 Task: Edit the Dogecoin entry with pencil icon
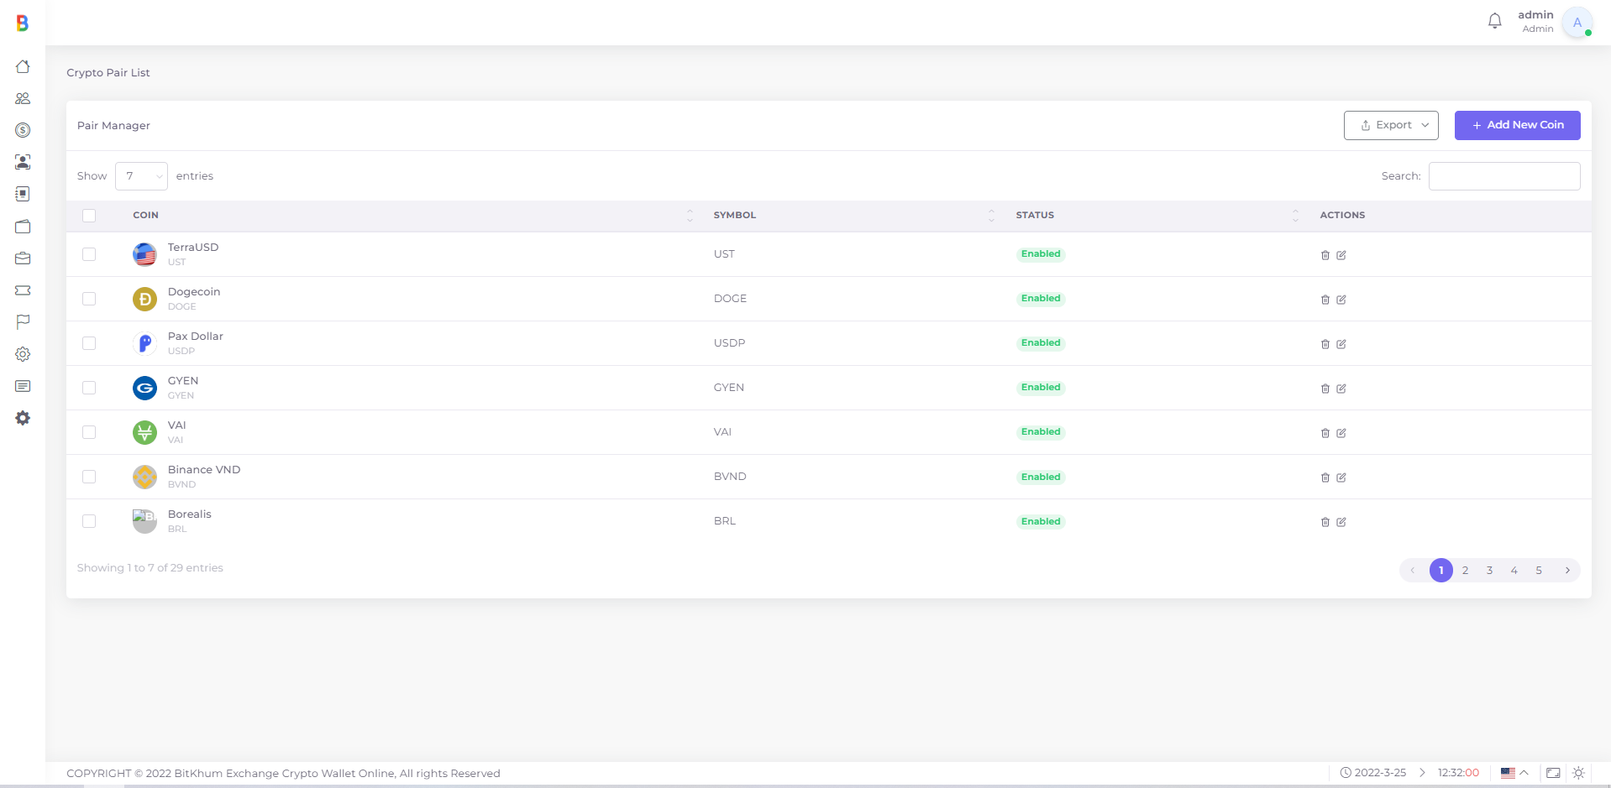1341,300
